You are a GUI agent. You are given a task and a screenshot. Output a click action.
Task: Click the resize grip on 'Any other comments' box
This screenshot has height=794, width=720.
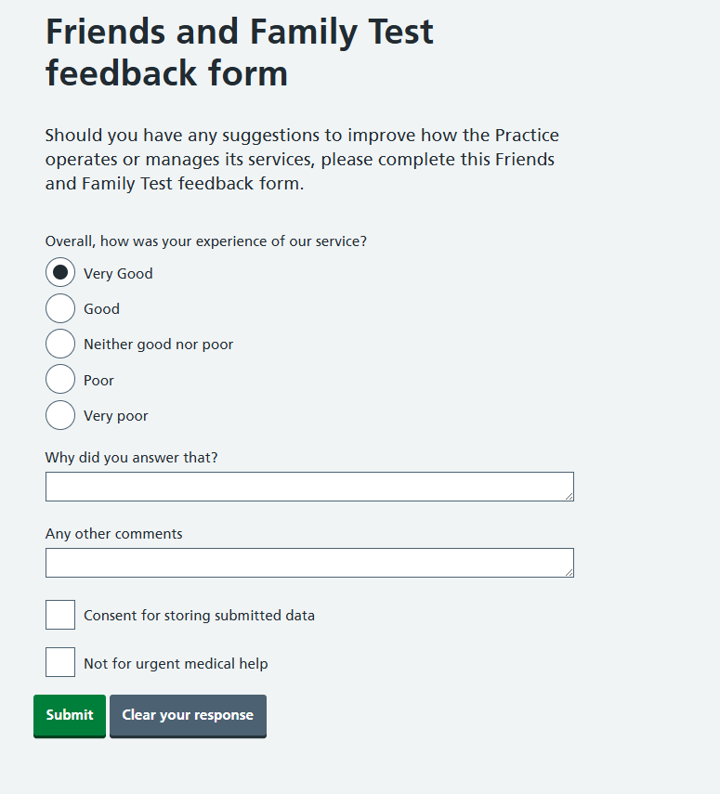569,572
